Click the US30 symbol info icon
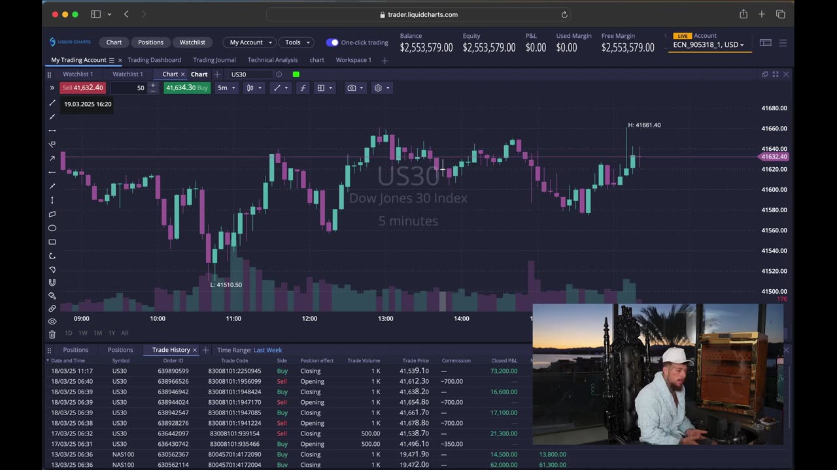The image size is (837, 470). 279,74
